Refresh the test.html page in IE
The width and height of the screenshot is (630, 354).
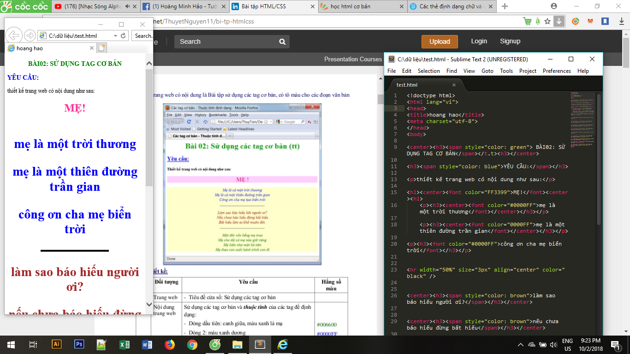click(123, 35)
